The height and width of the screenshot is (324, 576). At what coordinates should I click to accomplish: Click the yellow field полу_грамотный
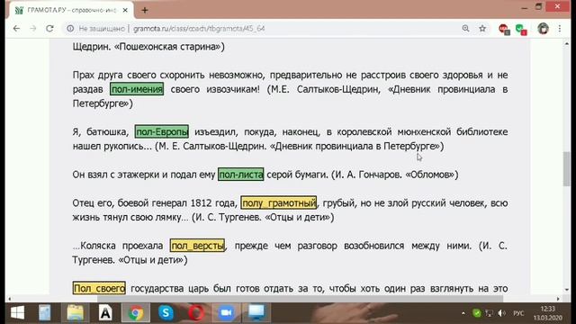pyautogui.click(x=278, y=202)
